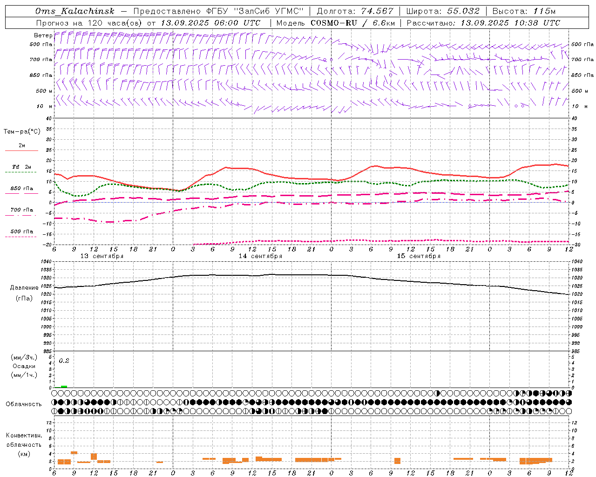596x477 pixels.
Task: Click the '0.2' precipitation value
Action: coord(64,361)
